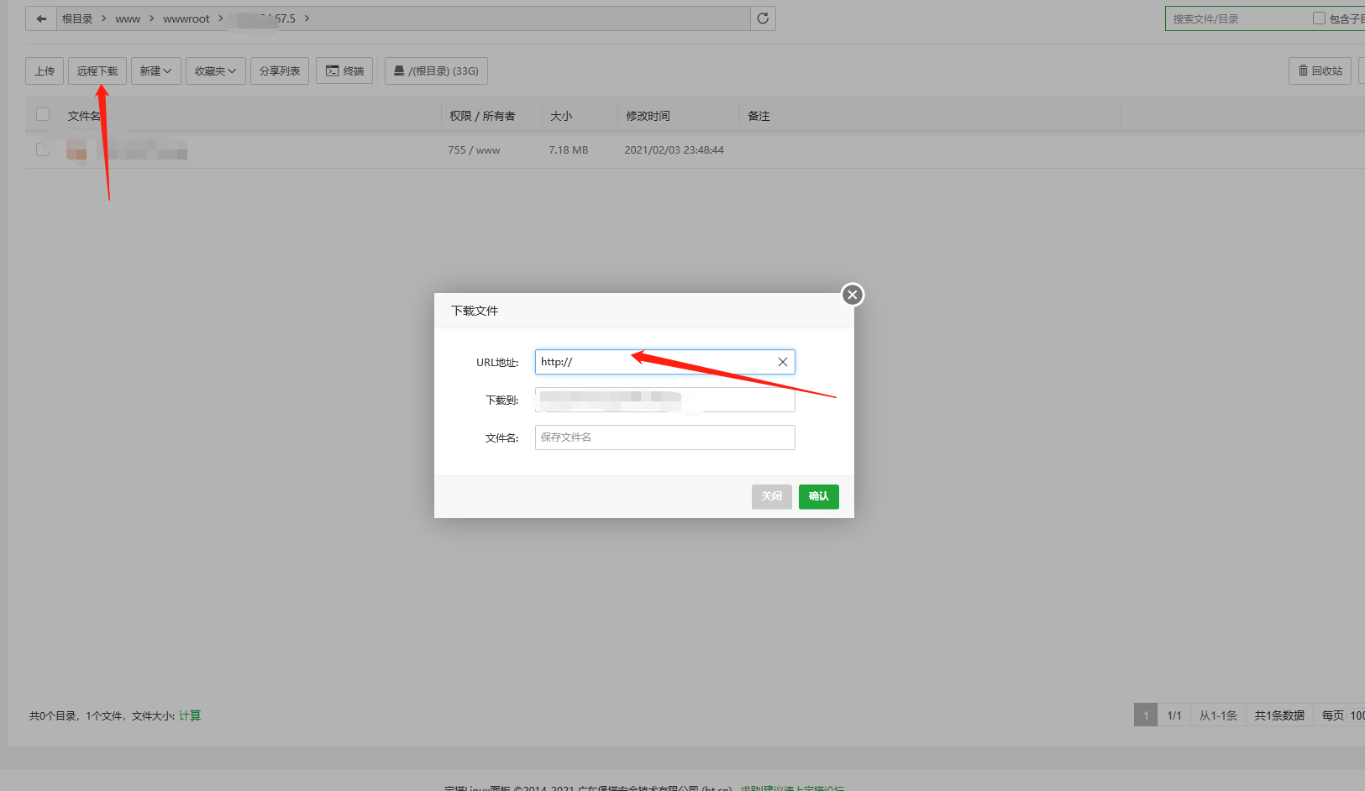Click the 上传 (Upload) button
1365x791 pixels.
click(x=45, y=71)
